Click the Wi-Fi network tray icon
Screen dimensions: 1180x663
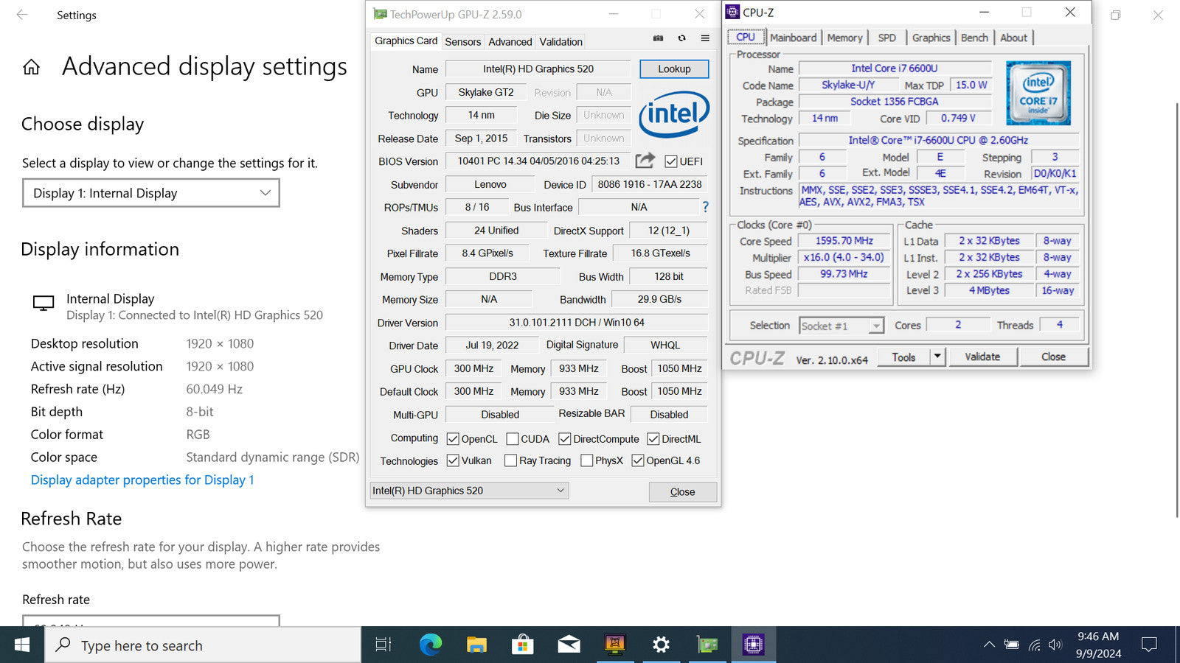click(1034, 645)
